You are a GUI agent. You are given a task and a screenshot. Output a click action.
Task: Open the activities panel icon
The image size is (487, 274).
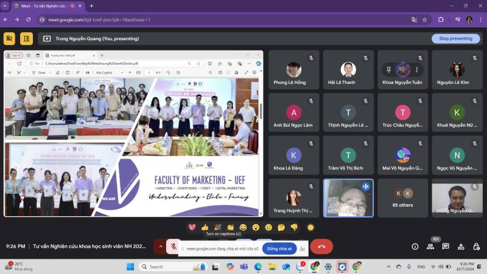(461, 247)
